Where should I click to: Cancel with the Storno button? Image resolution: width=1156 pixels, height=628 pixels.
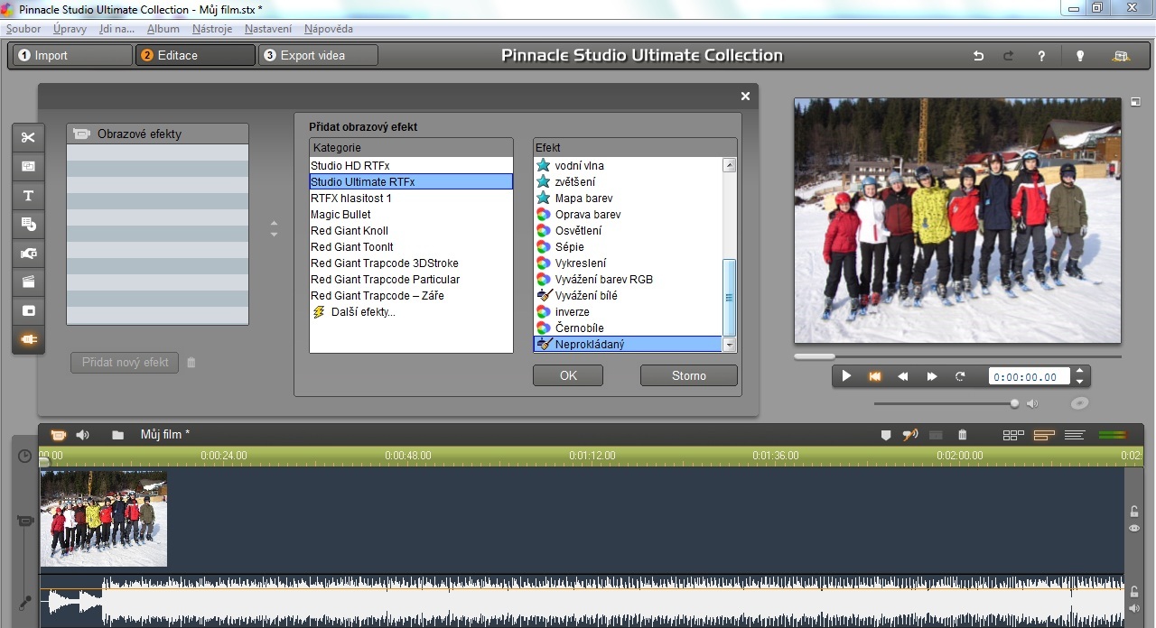[688, 375]
